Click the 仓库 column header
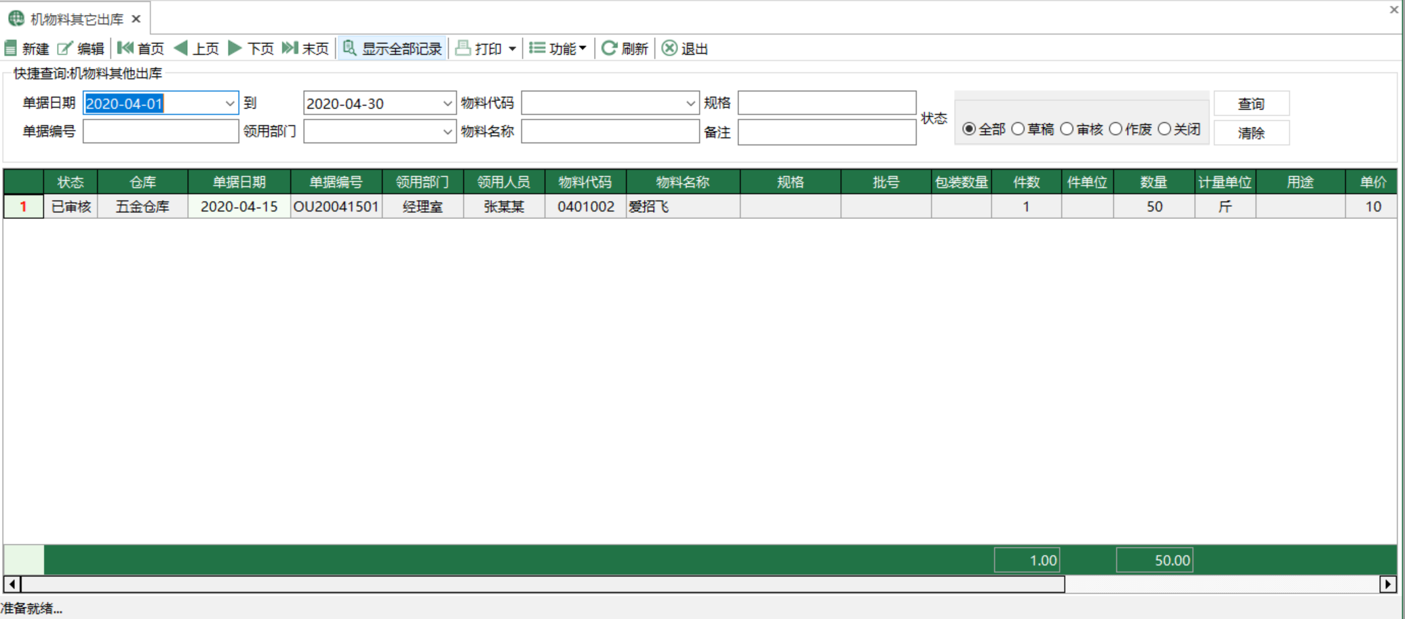 tap(143, 182)
